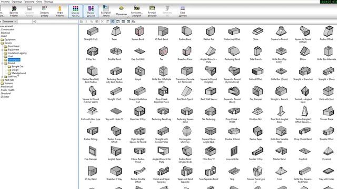Open Инфо Работы panel

[x=60, y=11]
